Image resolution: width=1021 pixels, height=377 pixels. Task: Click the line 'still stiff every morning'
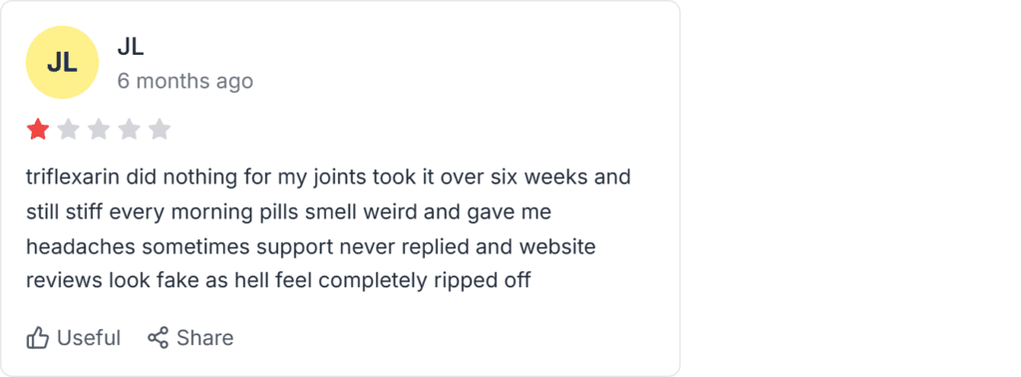[288, 212]
